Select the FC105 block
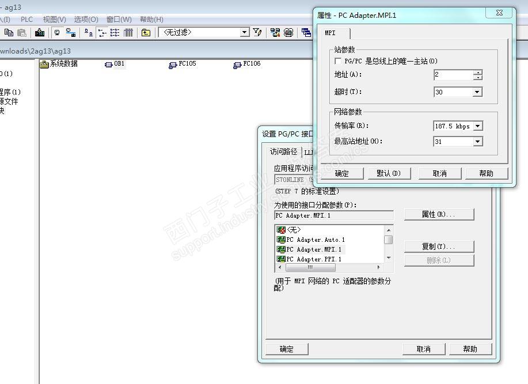Viewport: 528px width, 384px height. point(182,64)
